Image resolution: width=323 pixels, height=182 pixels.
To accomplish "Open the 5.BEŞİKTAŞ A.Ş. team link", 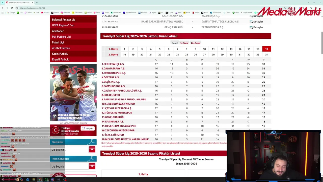I will point(111,82).
